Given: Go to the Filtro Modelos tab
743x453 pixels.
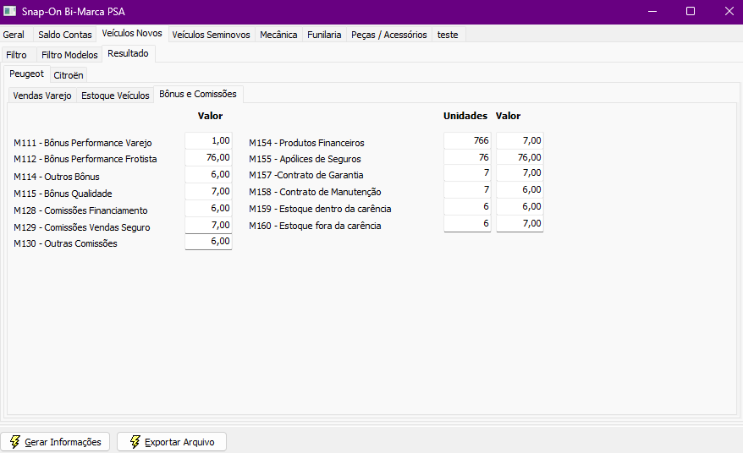Looking at the screenshot, I should [x=69, y=55].
